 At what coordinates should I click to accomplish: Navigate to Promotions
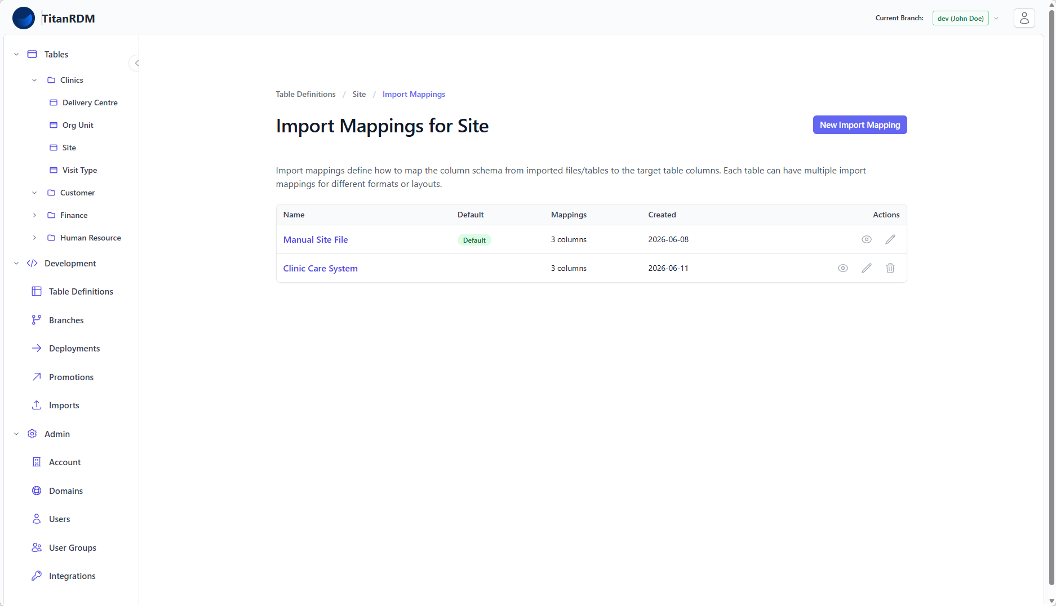click(71, 377)
